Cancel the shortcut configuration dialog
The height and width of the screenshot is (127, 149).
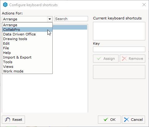coord(133,120)
